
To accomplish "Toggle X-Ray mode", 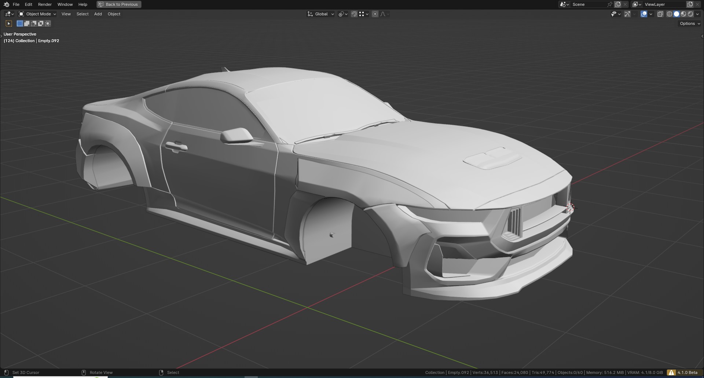I will [660, 14].
